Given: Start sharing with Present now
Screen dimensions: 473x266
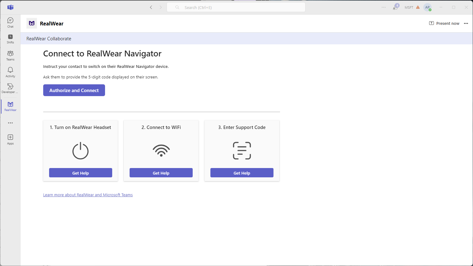Looking at the screenshot, I should 444,23.
